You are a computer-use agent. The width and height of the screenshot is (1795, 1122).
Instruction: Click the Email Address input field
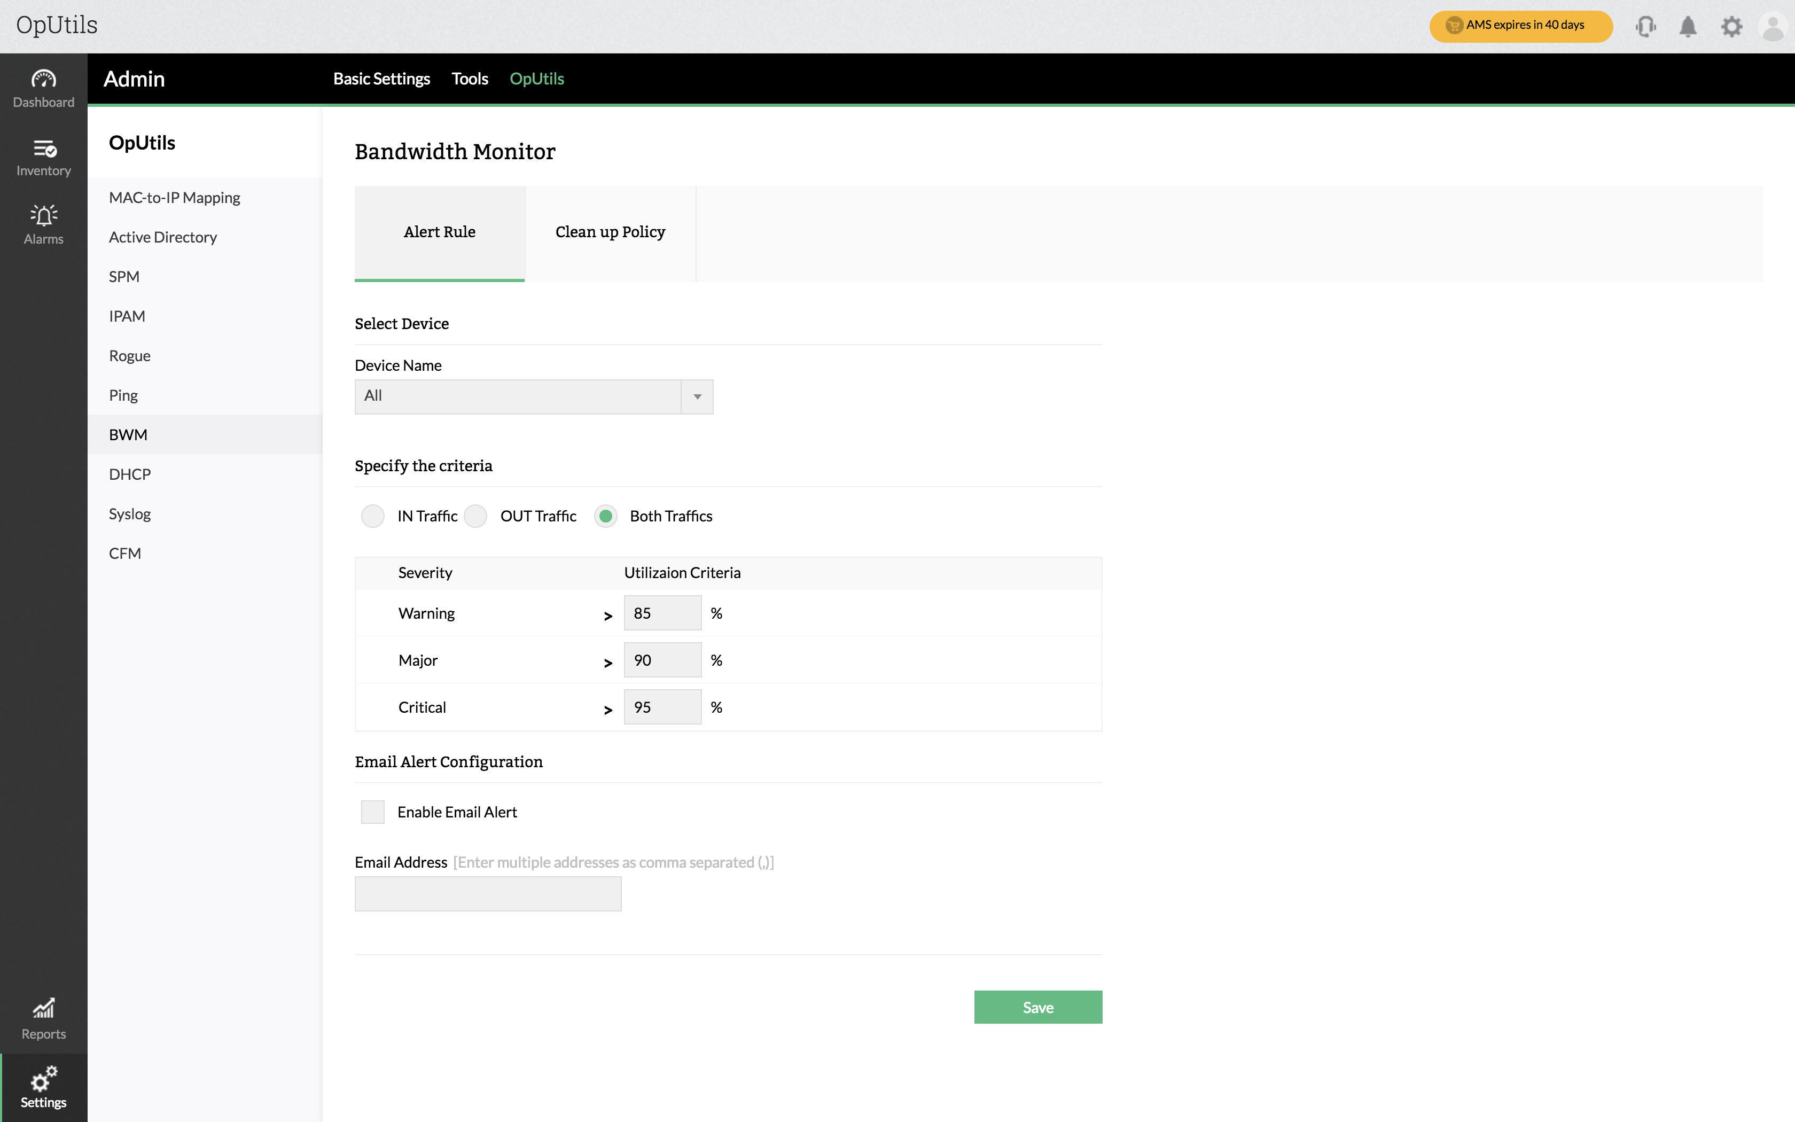tap(487, 894)
